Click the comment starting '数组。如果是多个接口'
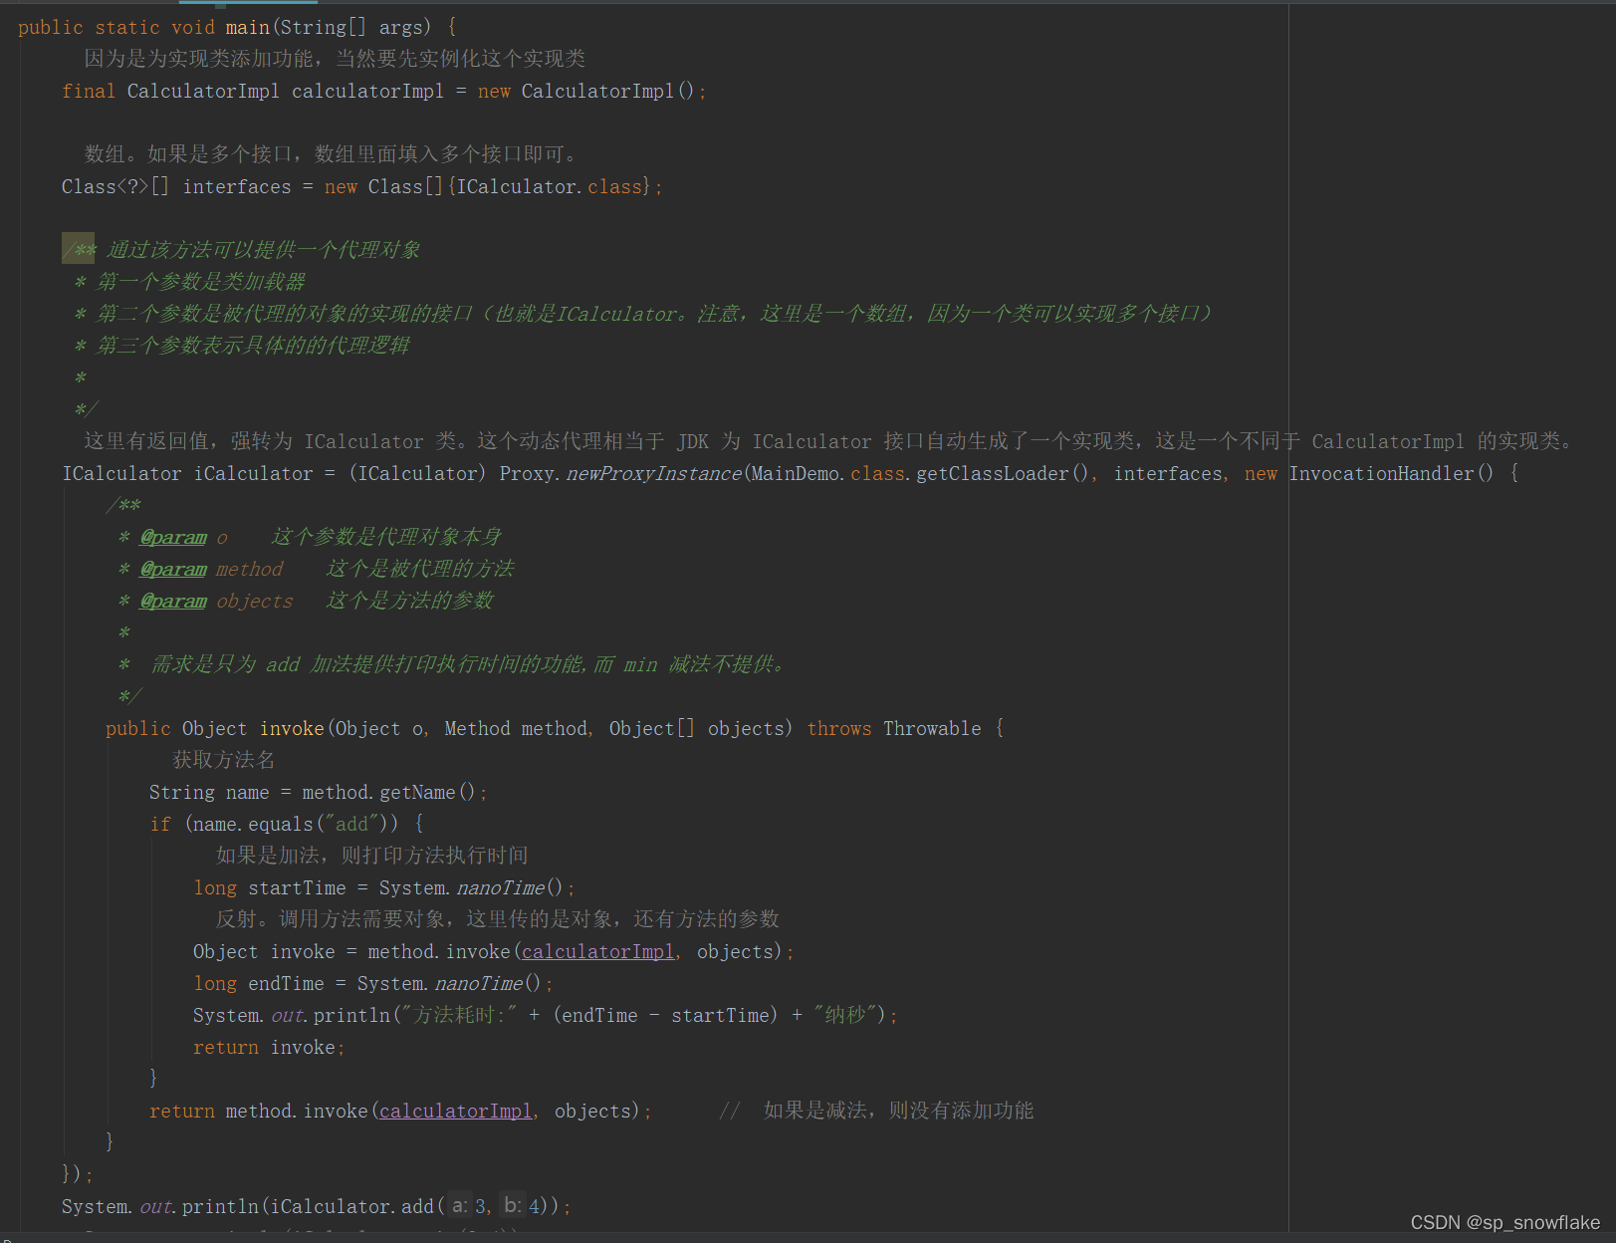The height and width of the screenshot is (1243, 1616). pos(331,154)
